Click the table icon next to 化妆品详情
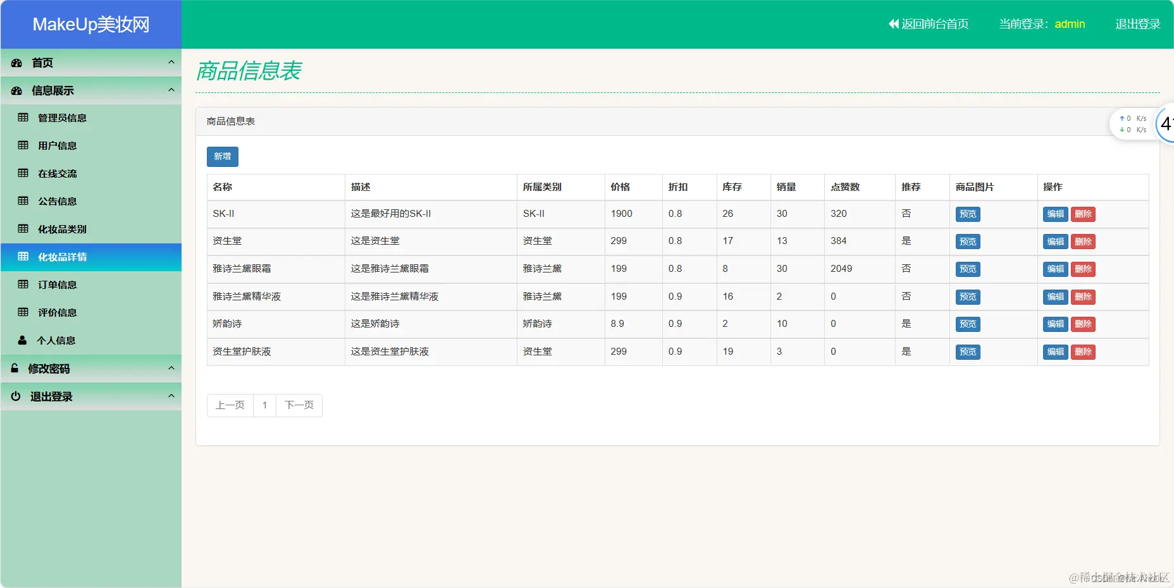The width and height of the screenshot is (1174, 588). (23, 257)
